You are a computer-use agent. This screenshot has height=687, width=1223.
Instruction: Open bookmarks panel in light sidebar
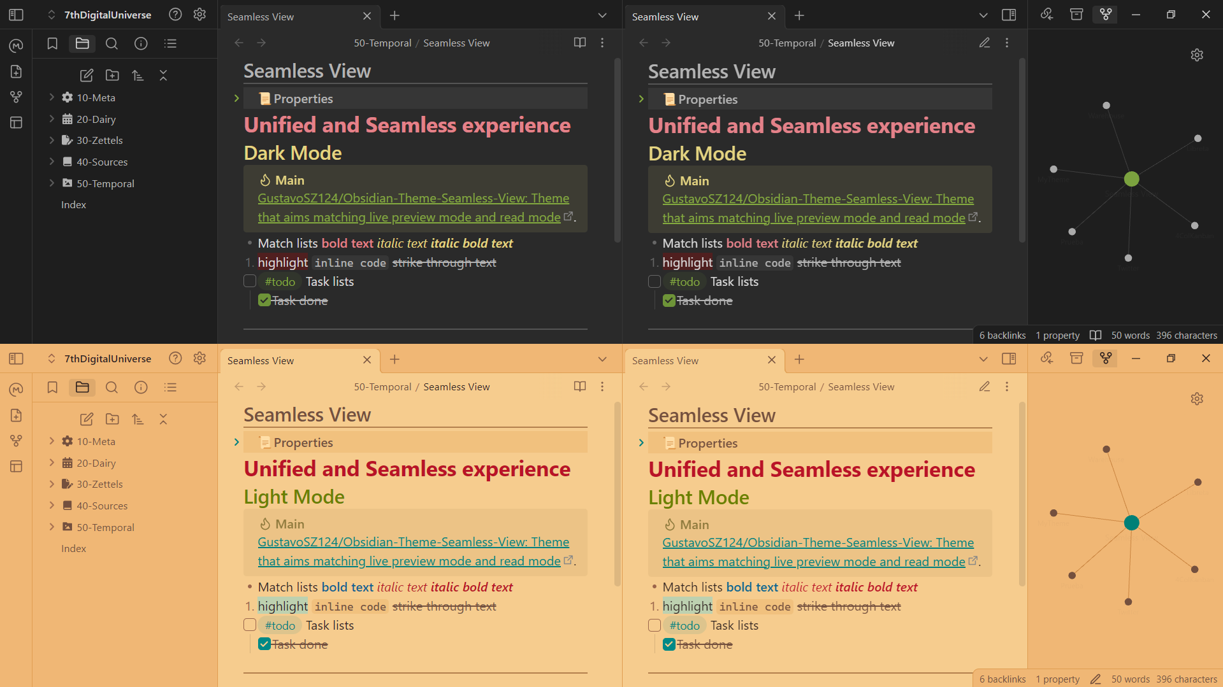(52, 387)
